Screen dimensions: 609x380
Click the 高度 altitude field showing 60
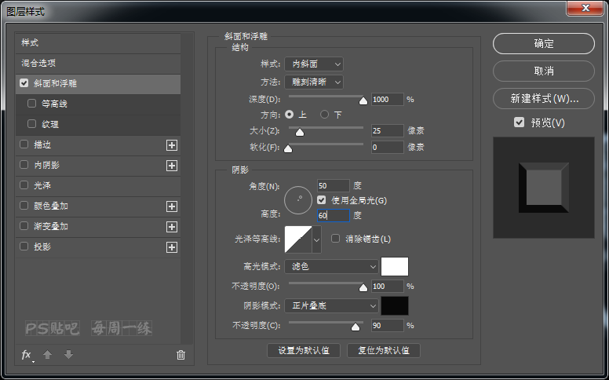point(334,215)
